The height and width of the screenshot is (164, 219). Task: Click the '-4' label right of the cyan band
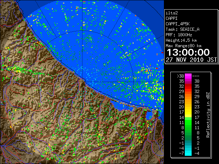pos(197,153)
